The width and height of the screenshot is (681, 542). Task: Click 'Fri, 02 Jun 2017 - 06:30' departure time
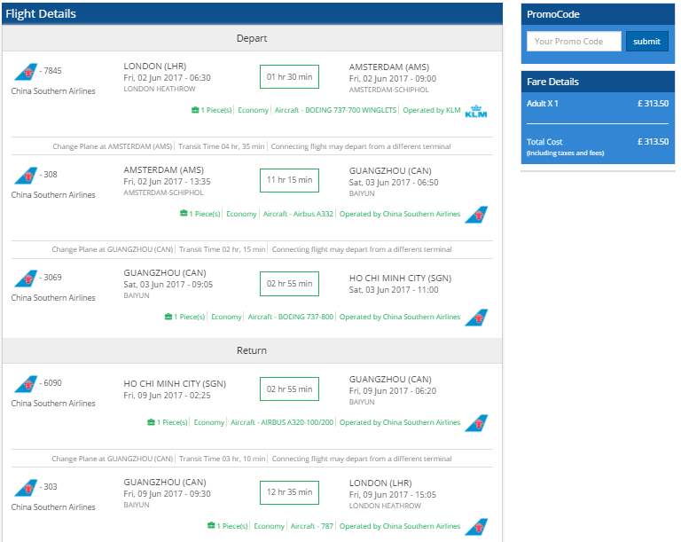coord(167,78)
